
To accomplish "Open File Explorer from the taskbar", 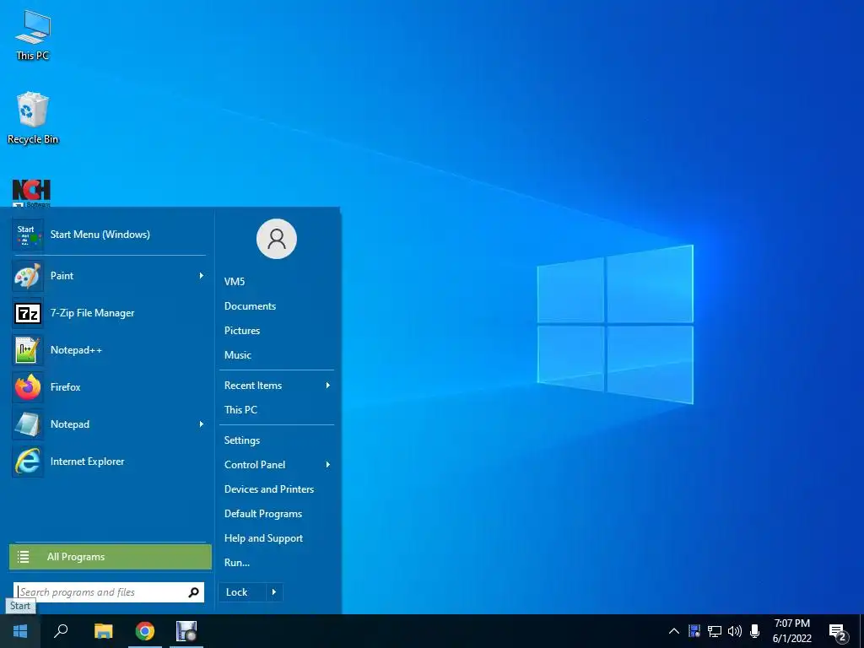I will (x=103, y=631).
